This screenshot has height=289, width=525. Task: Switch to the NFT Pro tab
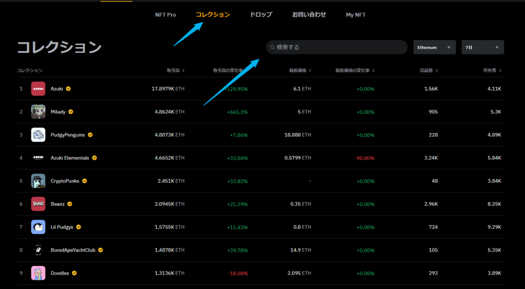click(x=166, y=15)
